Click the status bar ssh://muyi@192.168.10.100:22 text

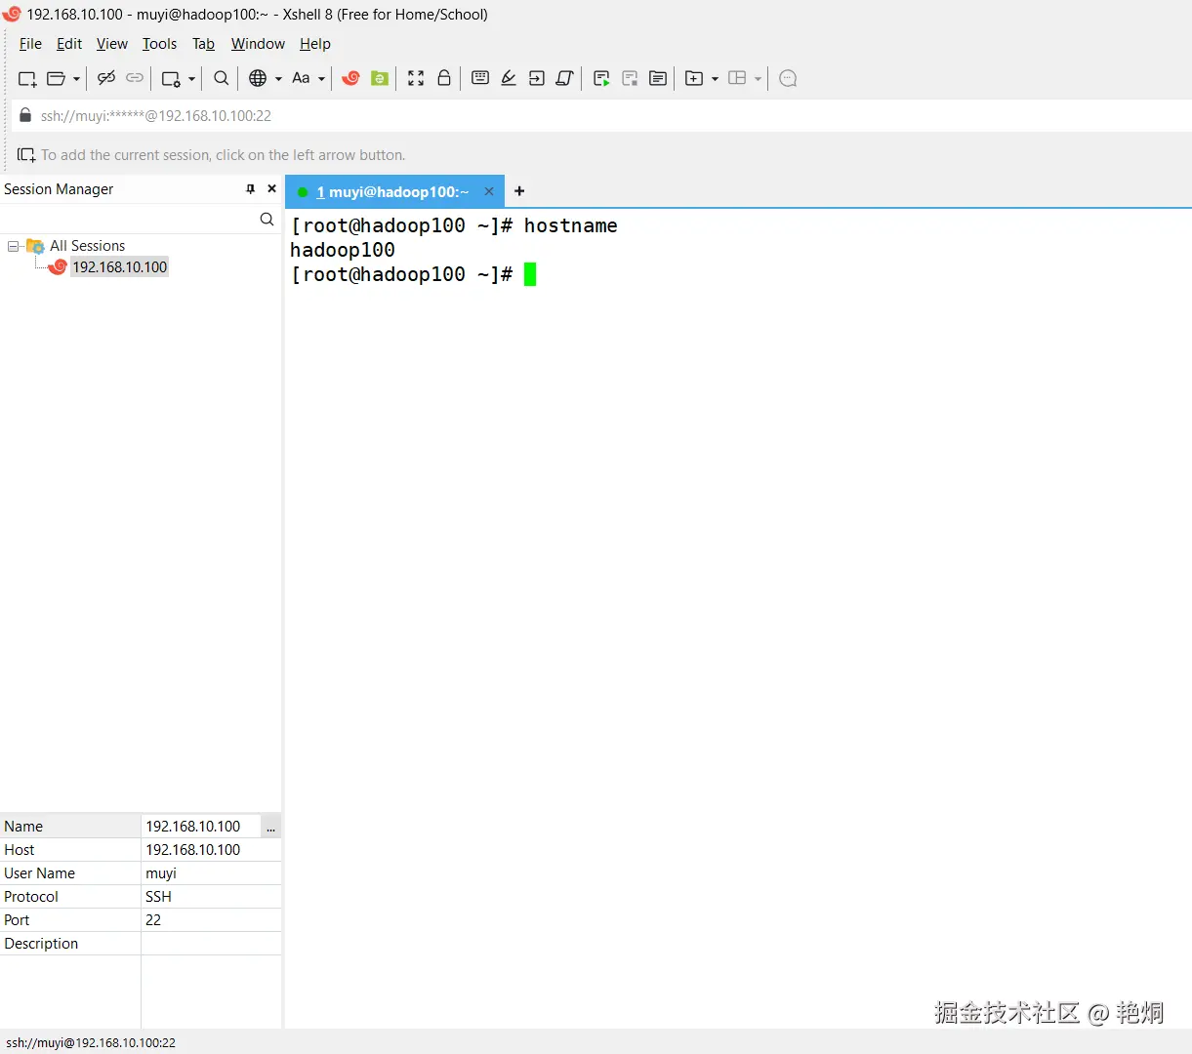point(91,1042)
